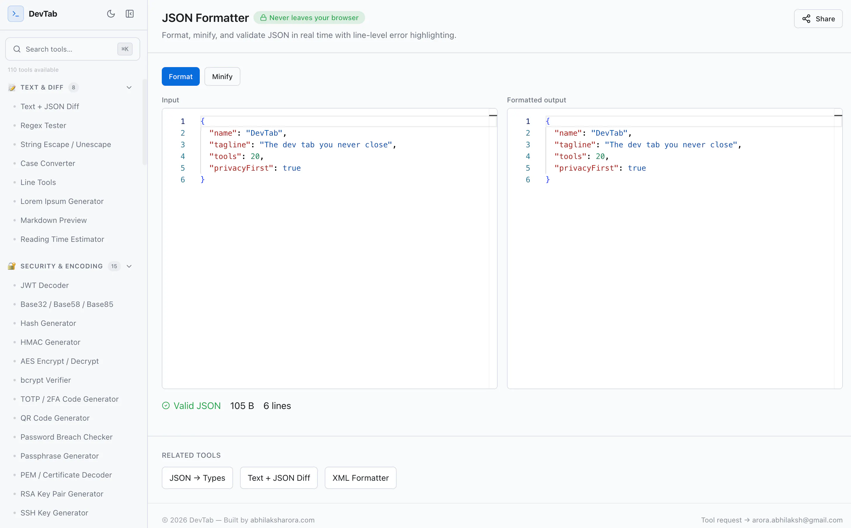
Task: Click the Minify button
Action: tap(222, 76)
